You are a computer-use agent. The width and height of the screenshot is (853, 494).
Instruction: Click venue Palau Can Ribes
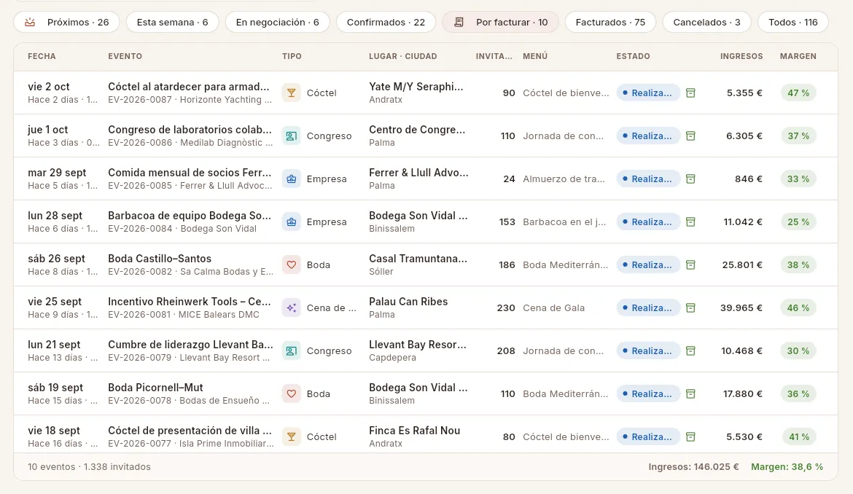tap(408, 302)
